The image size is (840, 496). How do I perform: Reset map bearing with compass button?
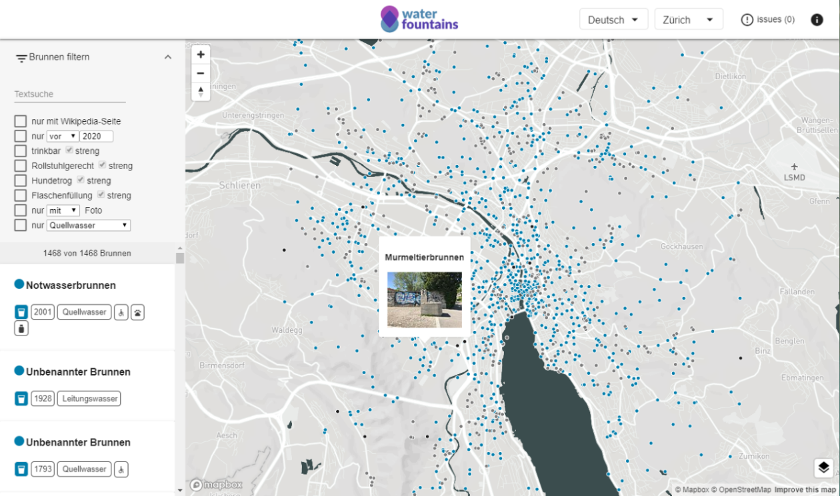point(201,92)
